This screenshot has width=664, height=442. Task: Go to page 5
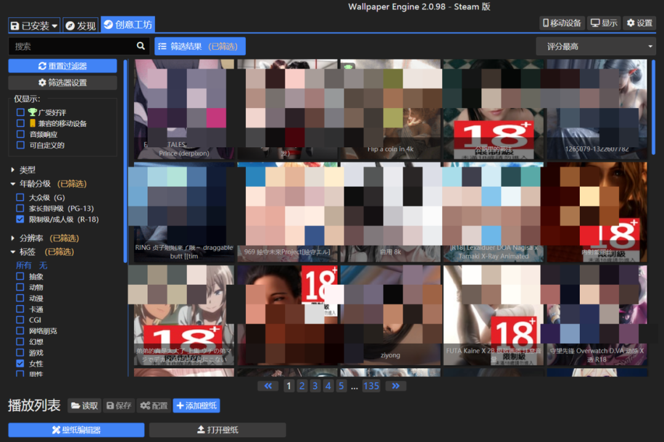(x=341, y=386)
